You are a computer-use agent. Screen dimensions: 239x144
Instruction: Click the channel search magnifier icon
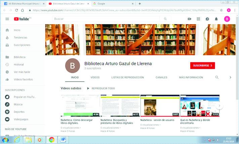(217, 77)
